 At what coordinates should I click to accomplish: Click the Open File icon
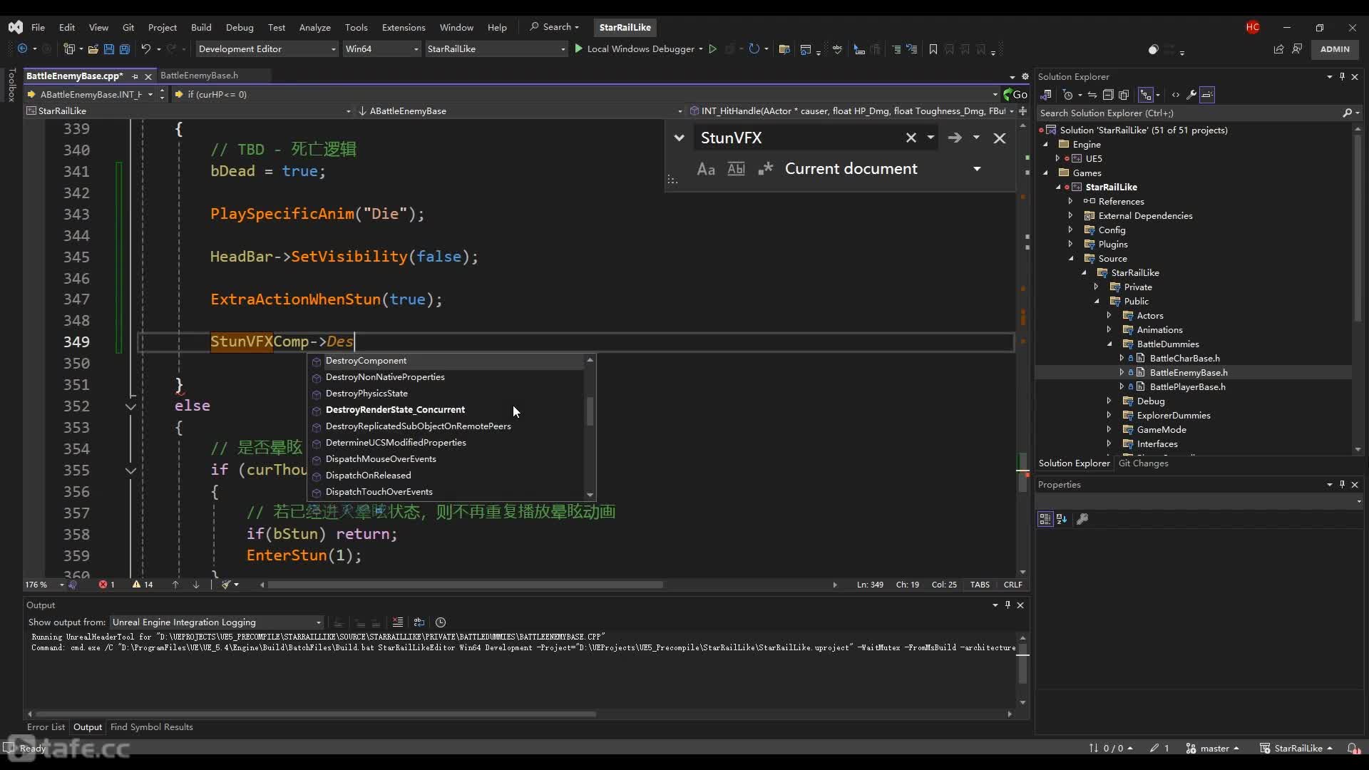click(93, 49)
